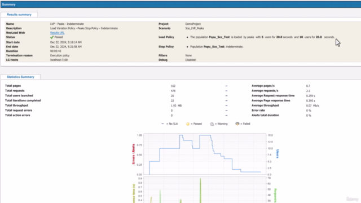Click the Debug value Disabled
Viewport: 361px width, 203px height.
[x=191, y=60]
